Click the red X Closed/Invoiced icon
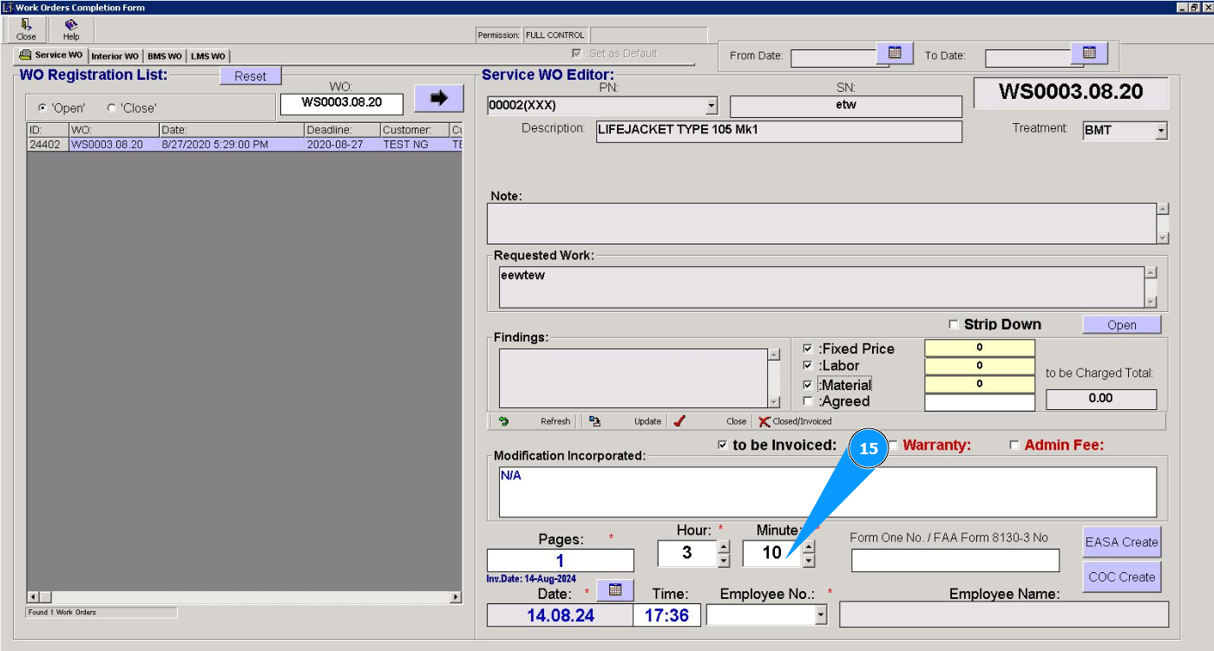1214x651 pixels. (x=764, y=421)
